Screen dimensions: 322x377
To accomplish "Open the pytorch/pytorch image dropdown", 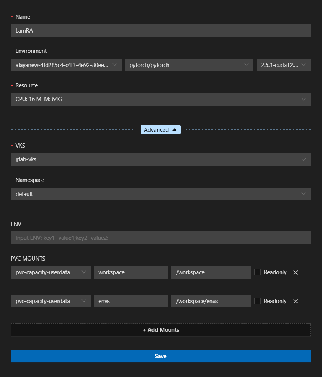I will tap(189, 65).
